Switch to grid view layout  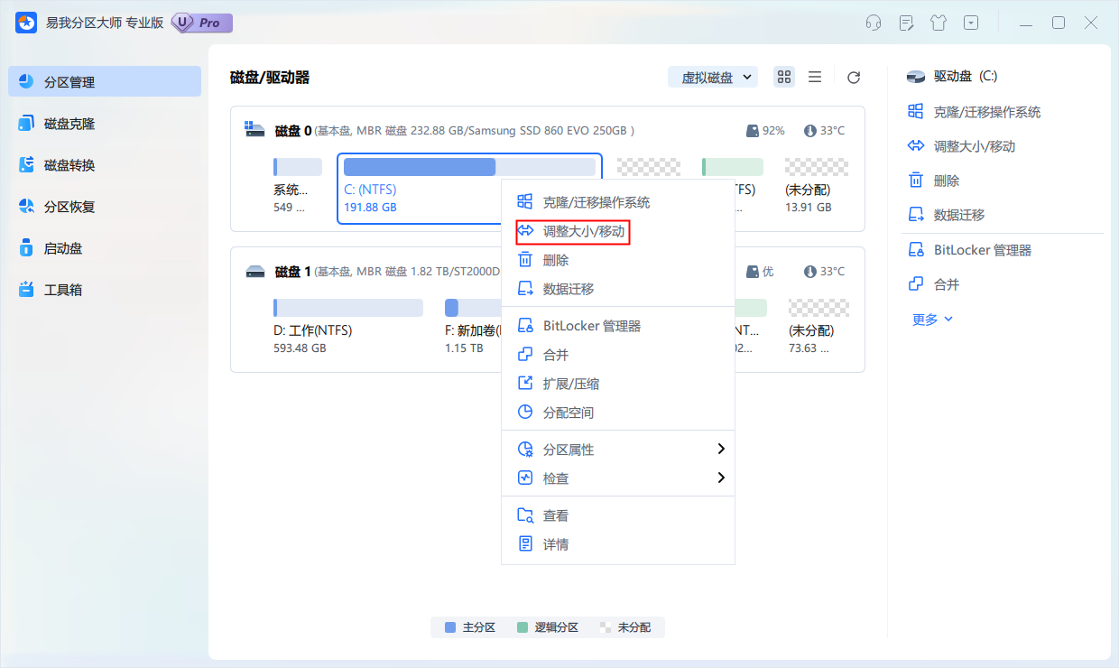click(x=783, y=77)
